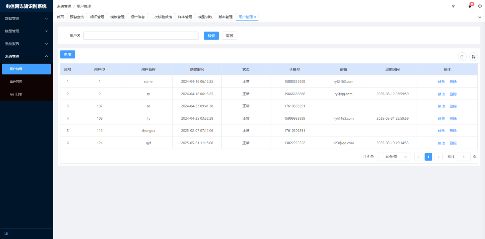
Task: Click 删除 for user qyf
Action: tap(453, 143)
